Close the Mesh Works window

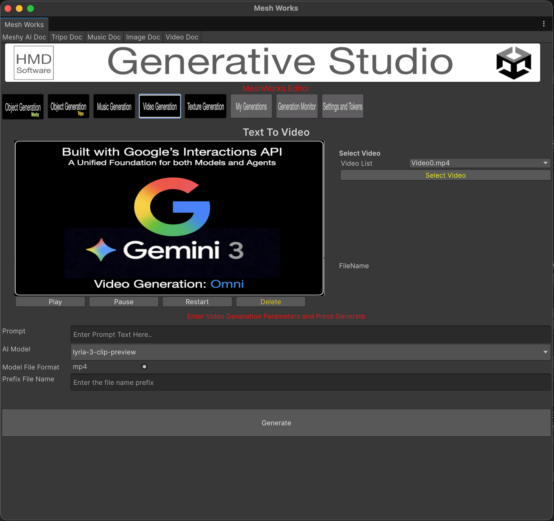[x=8, y=8]
